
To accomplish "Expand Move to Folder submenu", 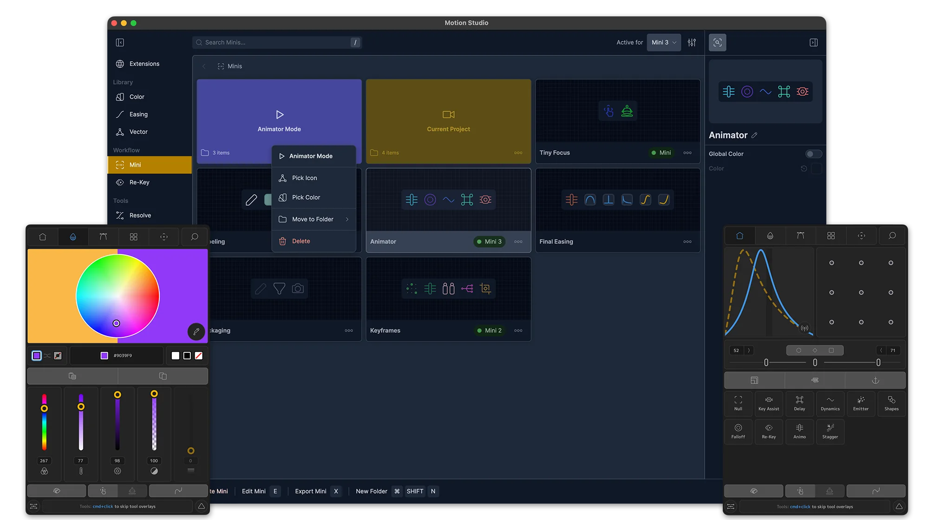I will 314,219.
